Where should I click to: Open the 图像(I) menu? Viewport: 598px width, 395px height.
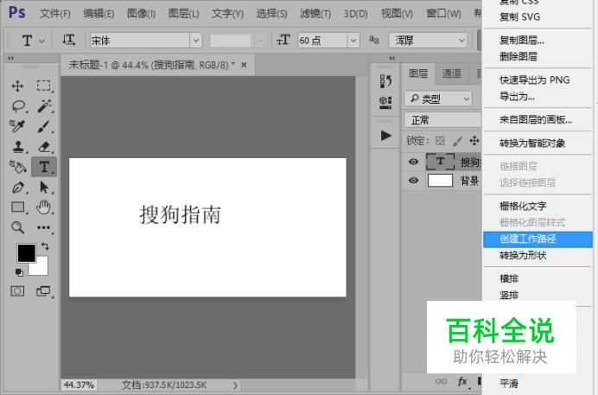pyautogui.click(x=141, y=14)
